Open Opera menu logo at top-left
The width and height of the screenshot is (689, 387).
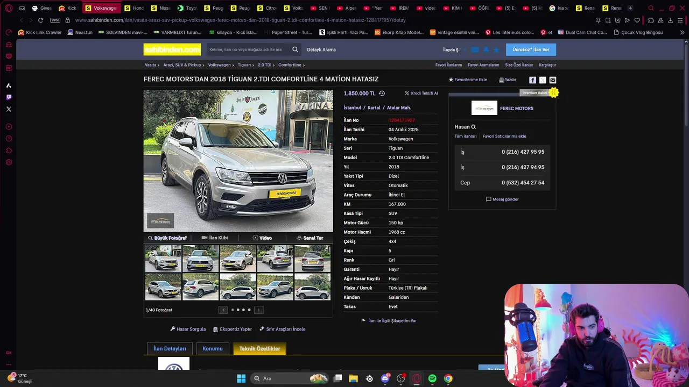9,8
